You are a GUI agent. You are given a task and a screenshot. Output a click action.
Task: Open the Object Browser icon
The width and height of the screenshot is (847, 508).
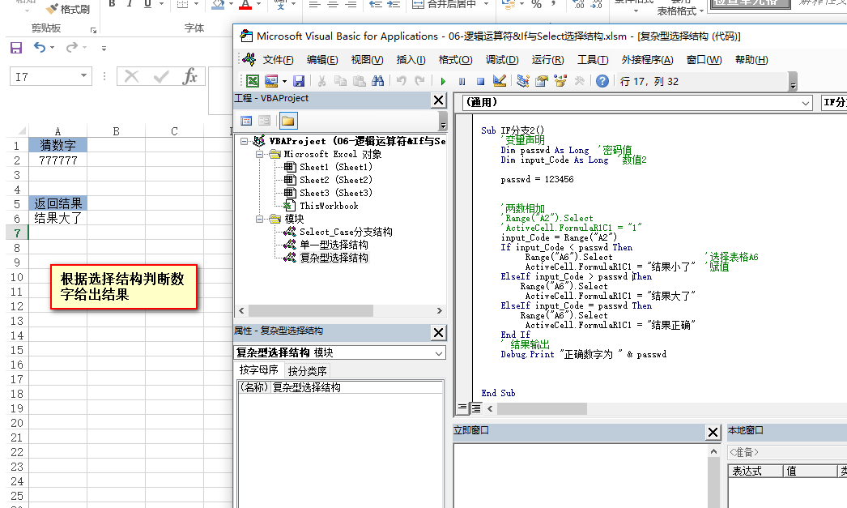click(560, 81)
